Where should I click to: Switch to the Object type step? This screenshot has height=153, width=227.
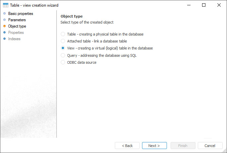pos(17,26)
